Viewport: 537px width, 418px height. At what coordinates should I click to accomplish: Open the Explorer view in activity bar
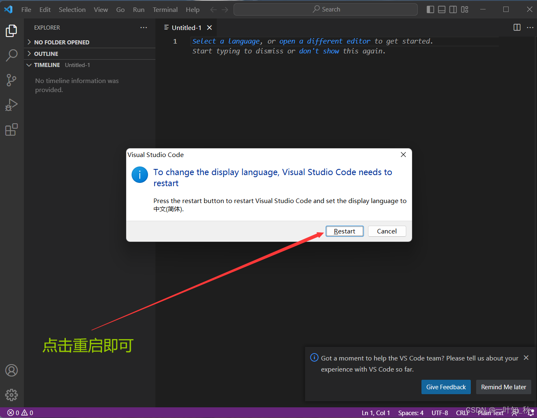tap(12, 31)
